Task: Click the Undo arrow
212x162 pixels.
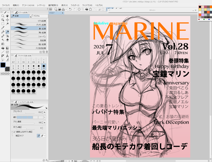Action: click(x=70, y=9)
